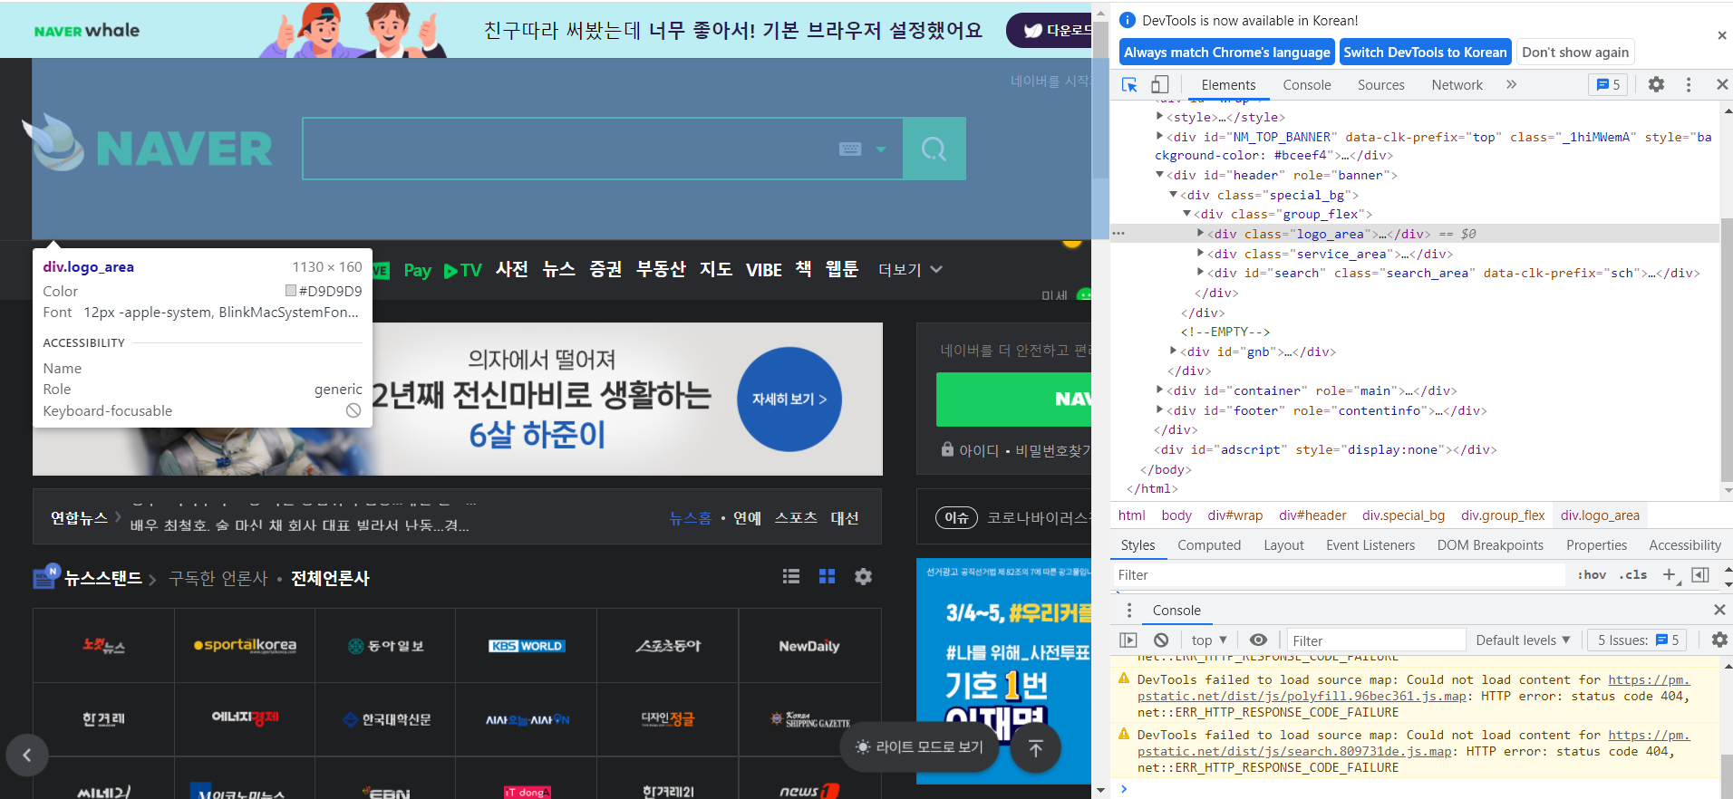Expand the search autocomplete dropdown arrow

pyautogui.click(x=880, y=149)
